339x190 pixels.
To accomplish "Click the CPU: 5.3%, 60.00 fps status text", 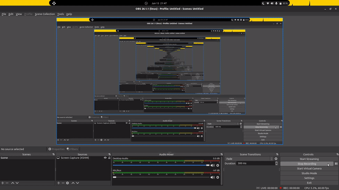I will coord(317,188).
